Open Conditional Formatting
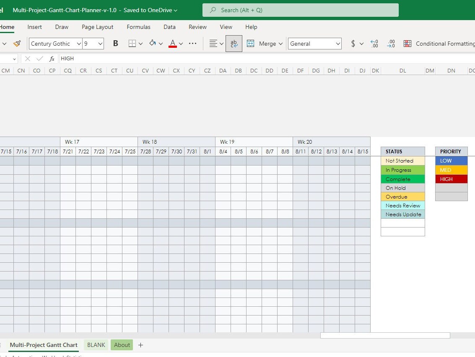The height and width of the screenshot is (357, 475). (407, 43)
